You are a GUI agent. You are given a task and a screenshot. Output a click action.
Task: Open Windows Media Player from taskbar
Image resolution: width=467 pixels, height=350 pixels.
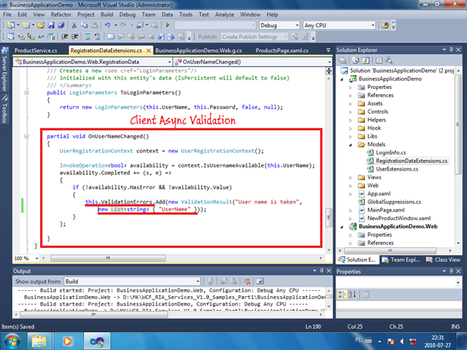pos(68,341)
